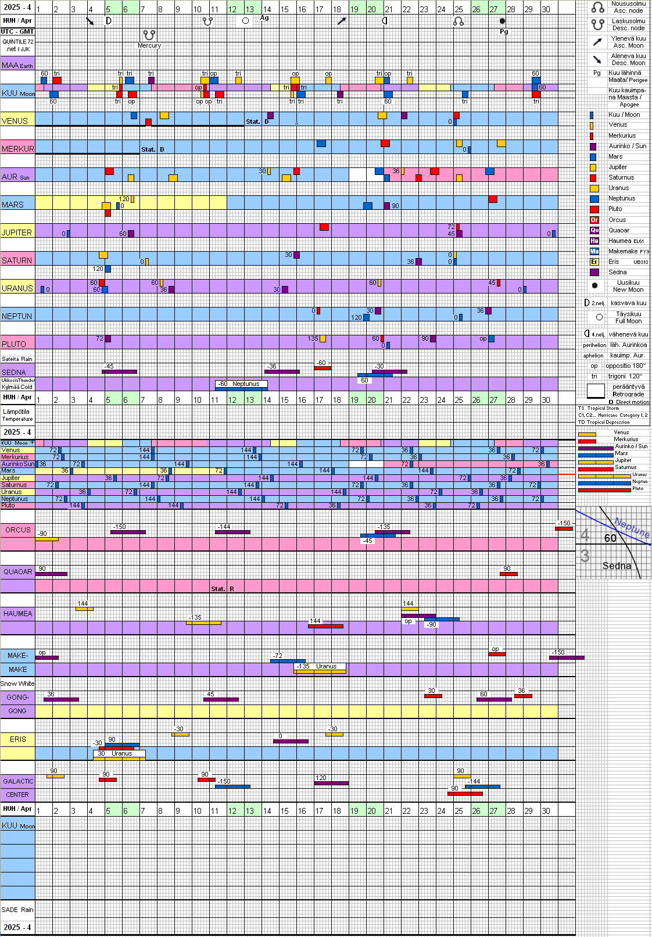652x937 pixels.
Task: Click the Ascending node symbol in the legend
Action: 597,8
